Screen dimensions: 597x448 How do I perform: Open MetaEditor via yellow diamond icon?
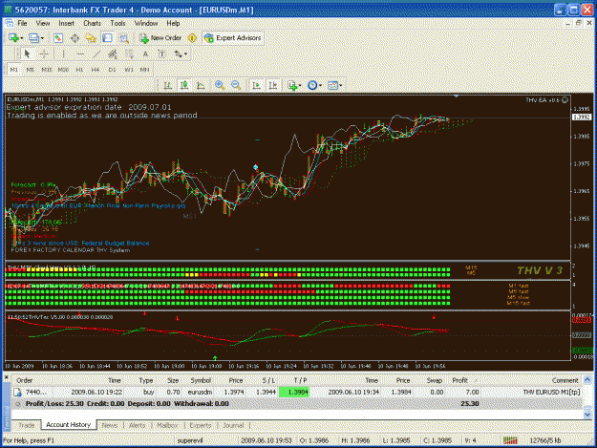pos(192,38)
